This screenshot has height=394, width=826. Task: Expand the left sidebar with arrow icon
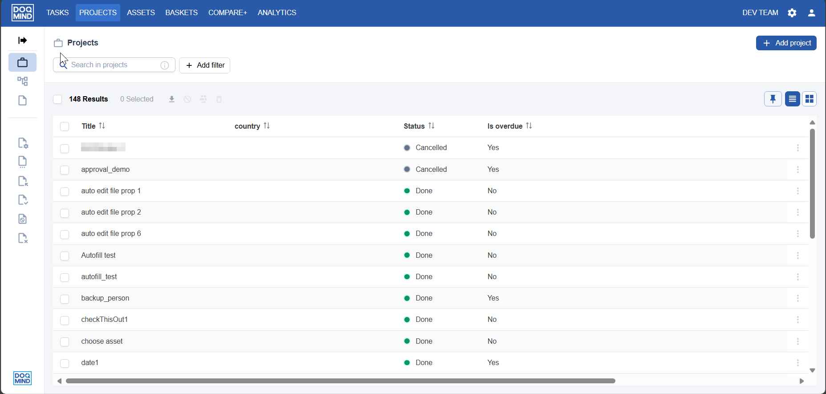[22, 41]
